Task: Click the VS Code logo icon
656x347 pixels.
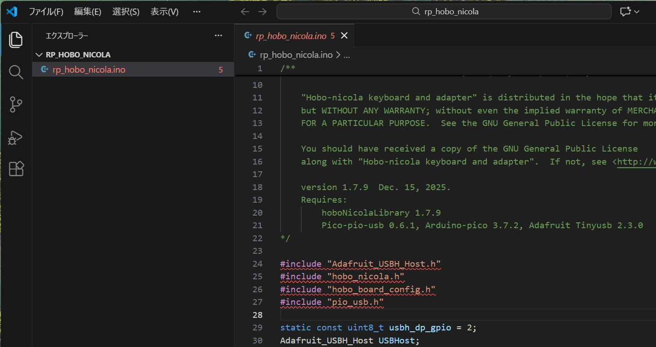Action: (12, 12)
